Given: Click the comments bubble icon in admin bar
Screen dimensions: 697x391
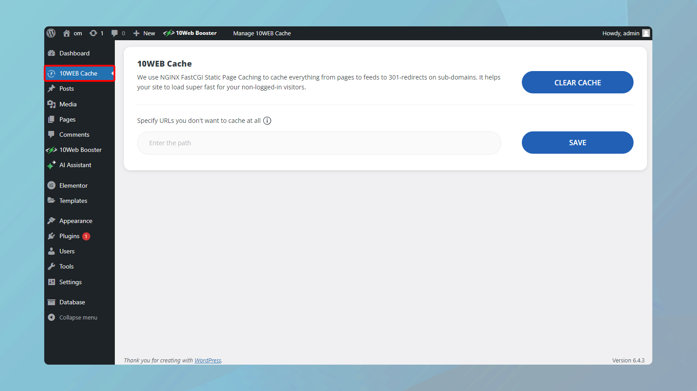Looking at the screenshot, I should [x=115, y=33].
